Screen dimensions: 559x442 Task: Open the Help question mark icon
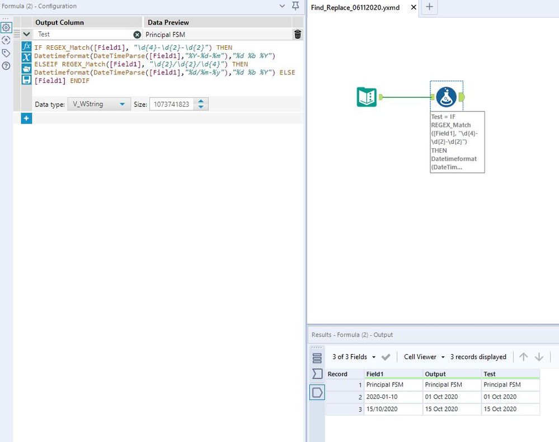(x=6, y=66)
